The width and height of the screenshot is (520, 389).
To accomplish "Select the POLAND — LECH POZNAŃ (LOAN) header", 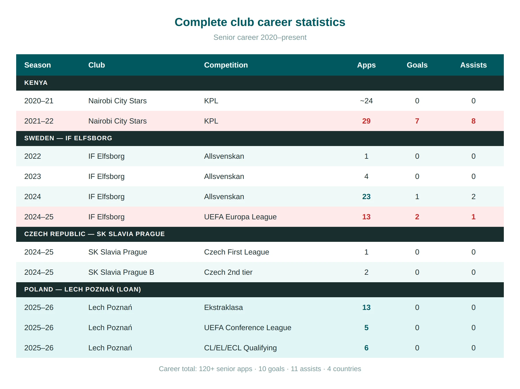I will [x=260, y=289].
